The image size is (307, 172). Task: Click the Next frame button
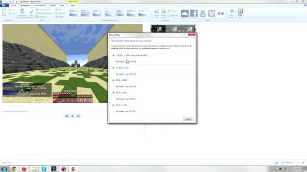click(79, 116)
